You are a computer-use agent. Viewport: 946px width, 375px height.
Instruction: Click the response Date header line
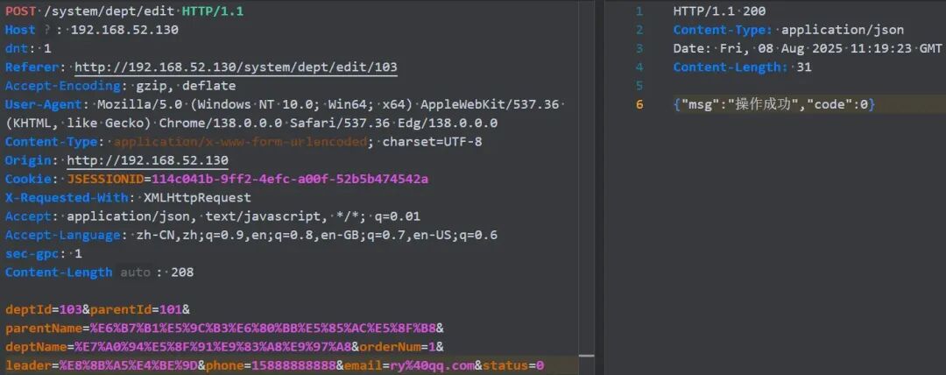point(808,48)
